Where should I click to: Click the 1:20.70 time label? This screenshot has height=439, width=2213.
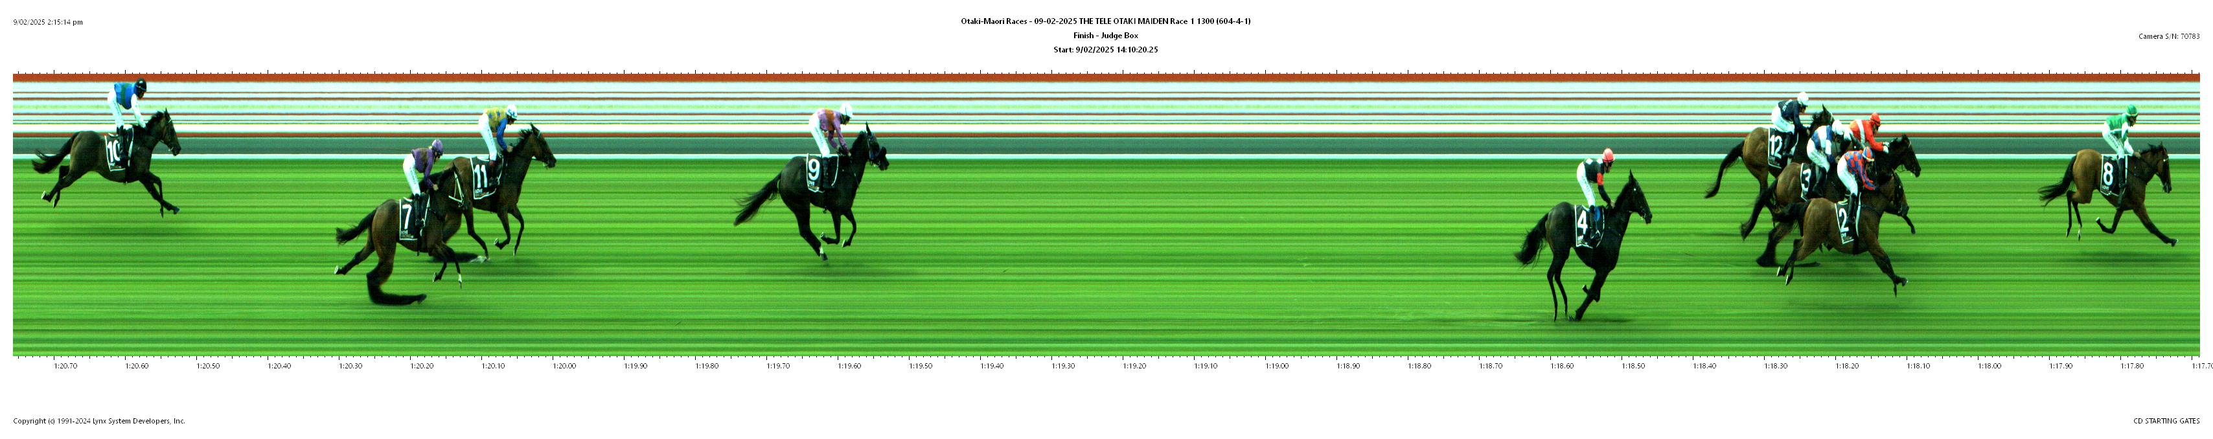(x=65, y=366)
